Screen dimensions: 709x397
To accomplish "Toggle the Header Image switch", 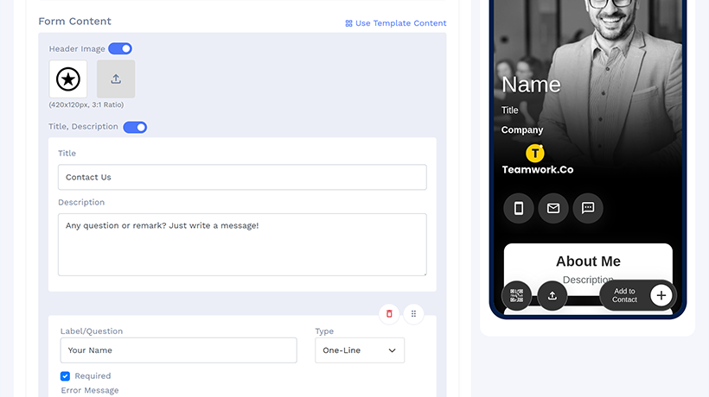I will pyautogui.click(x=120, y=48).
